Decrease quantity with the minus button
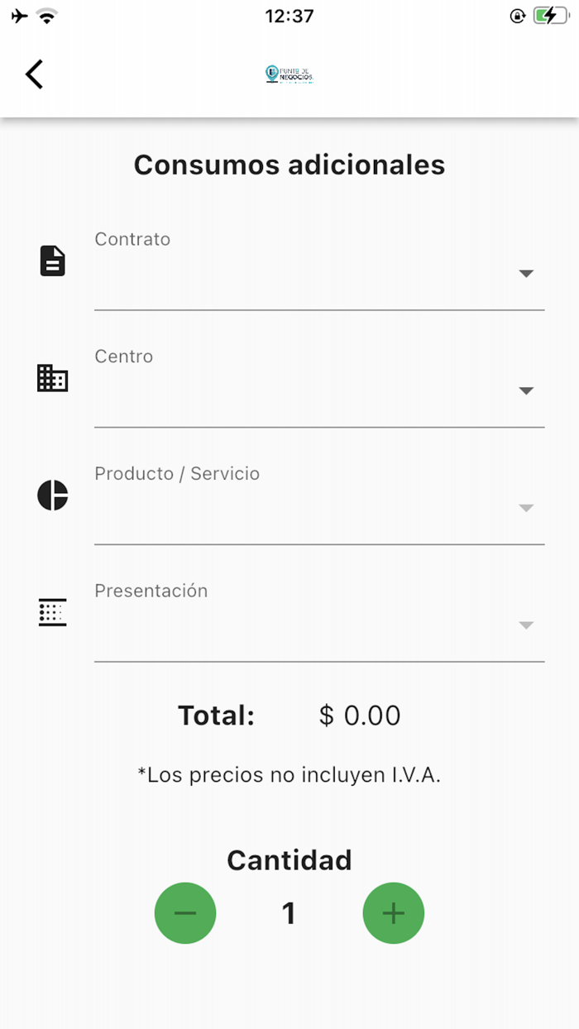This screenshot has height=1029, width=579. 185,913
